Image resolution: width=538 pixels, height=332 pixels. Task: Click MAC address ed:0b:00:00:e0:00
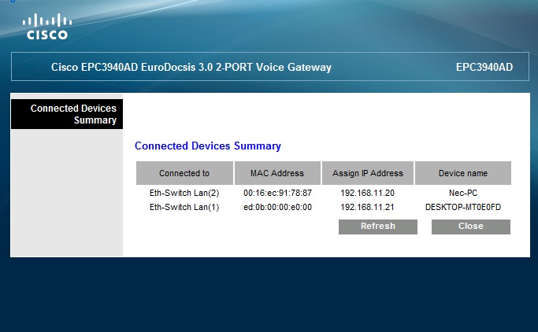(277, 207)
